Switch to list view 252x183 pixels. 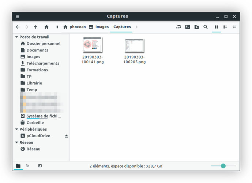(x=225, y=27)
